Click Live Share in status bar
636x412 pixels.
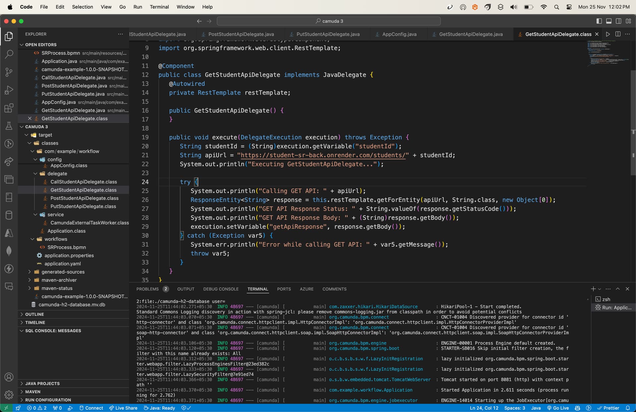(123, 408)
